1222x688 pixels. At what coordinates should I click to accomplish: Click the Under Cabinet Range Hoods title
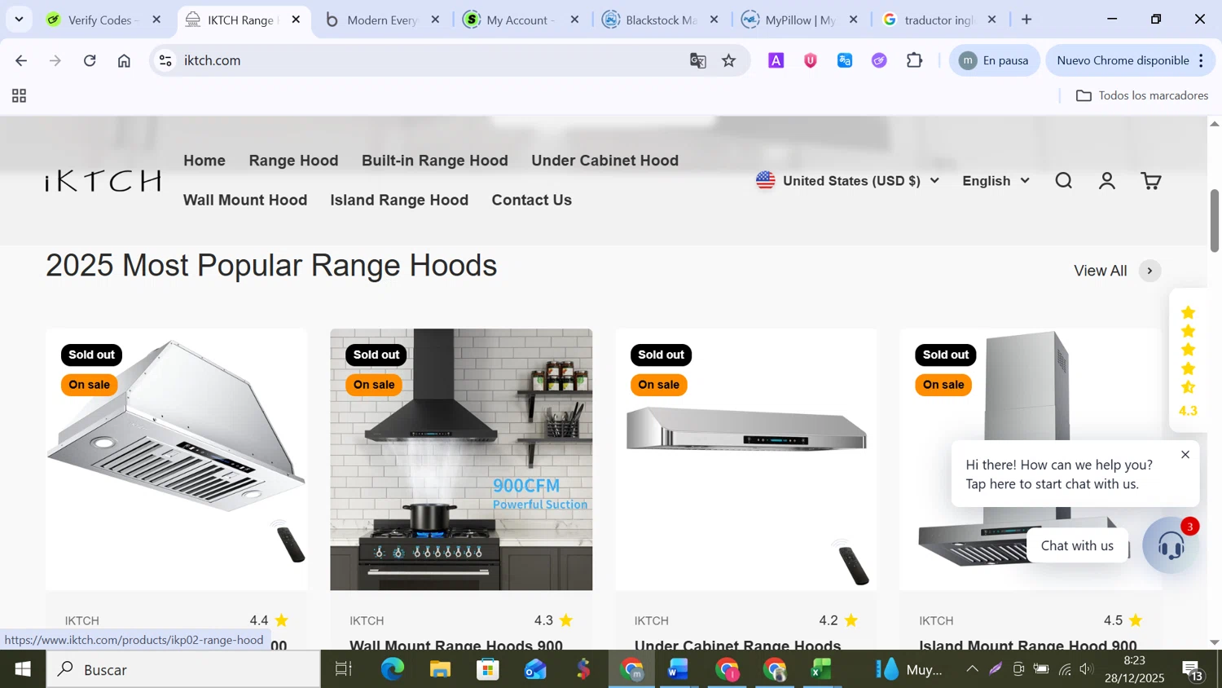tap(737, 645)
